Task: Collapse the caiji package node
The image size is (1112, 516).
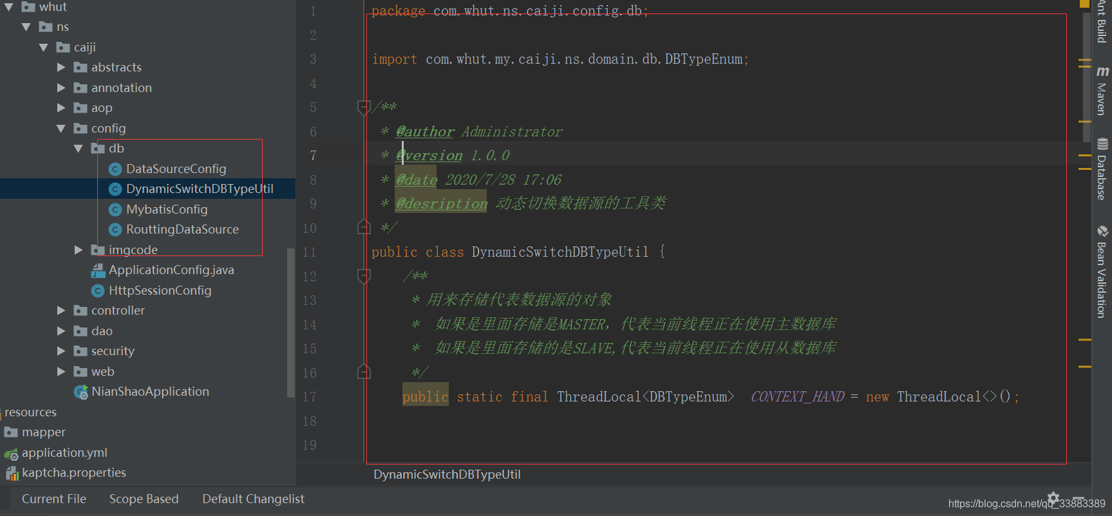Action: [x=44, y=48]
